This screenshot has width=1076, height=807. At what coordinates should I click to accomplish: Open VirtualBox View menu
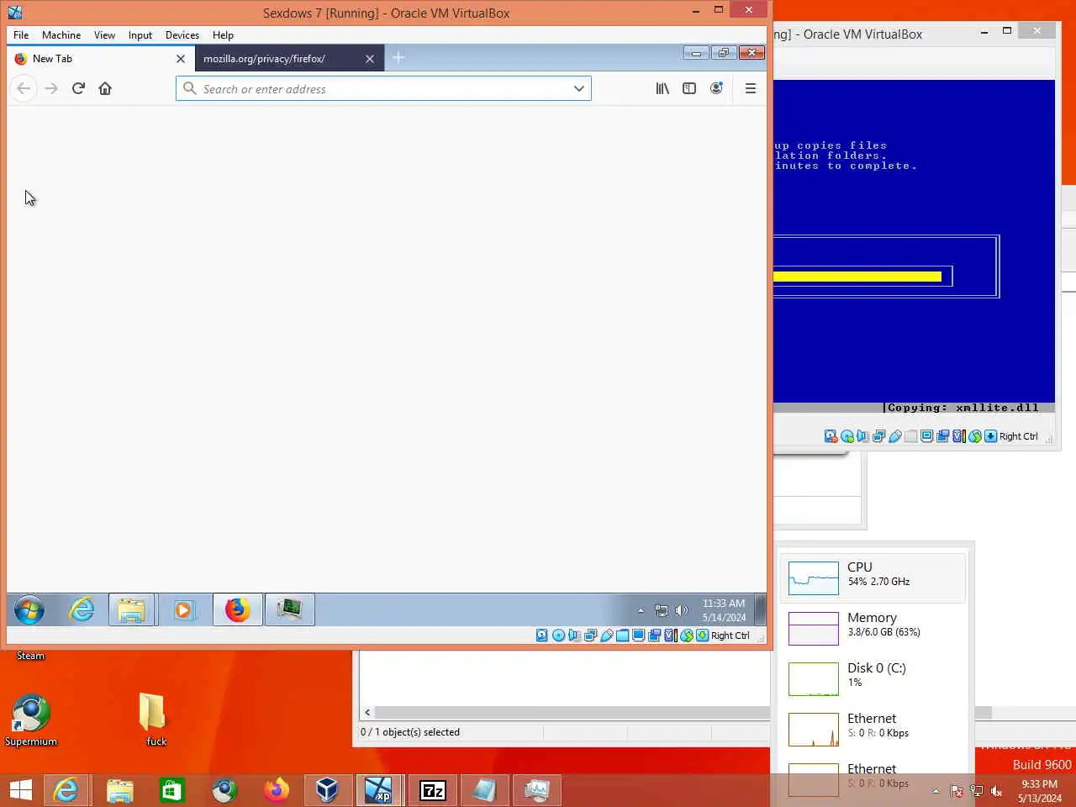click(x=104, y=35)
